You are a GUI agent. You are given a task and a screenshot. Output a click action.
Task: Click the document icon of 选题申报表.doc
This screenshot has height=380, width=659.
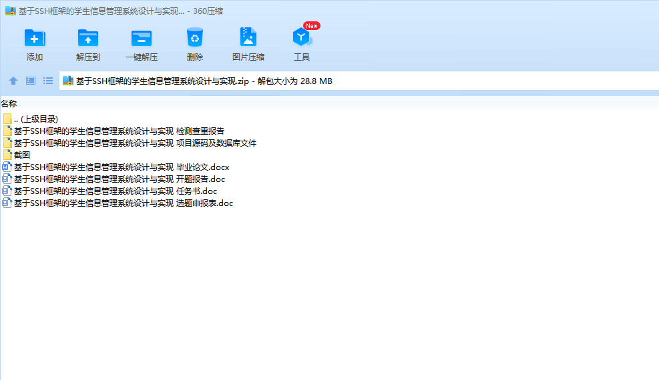point(7,203)
